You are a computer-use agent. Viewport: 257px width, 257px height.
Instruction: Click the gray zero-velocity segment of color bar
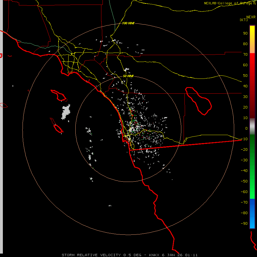[252, 127]
